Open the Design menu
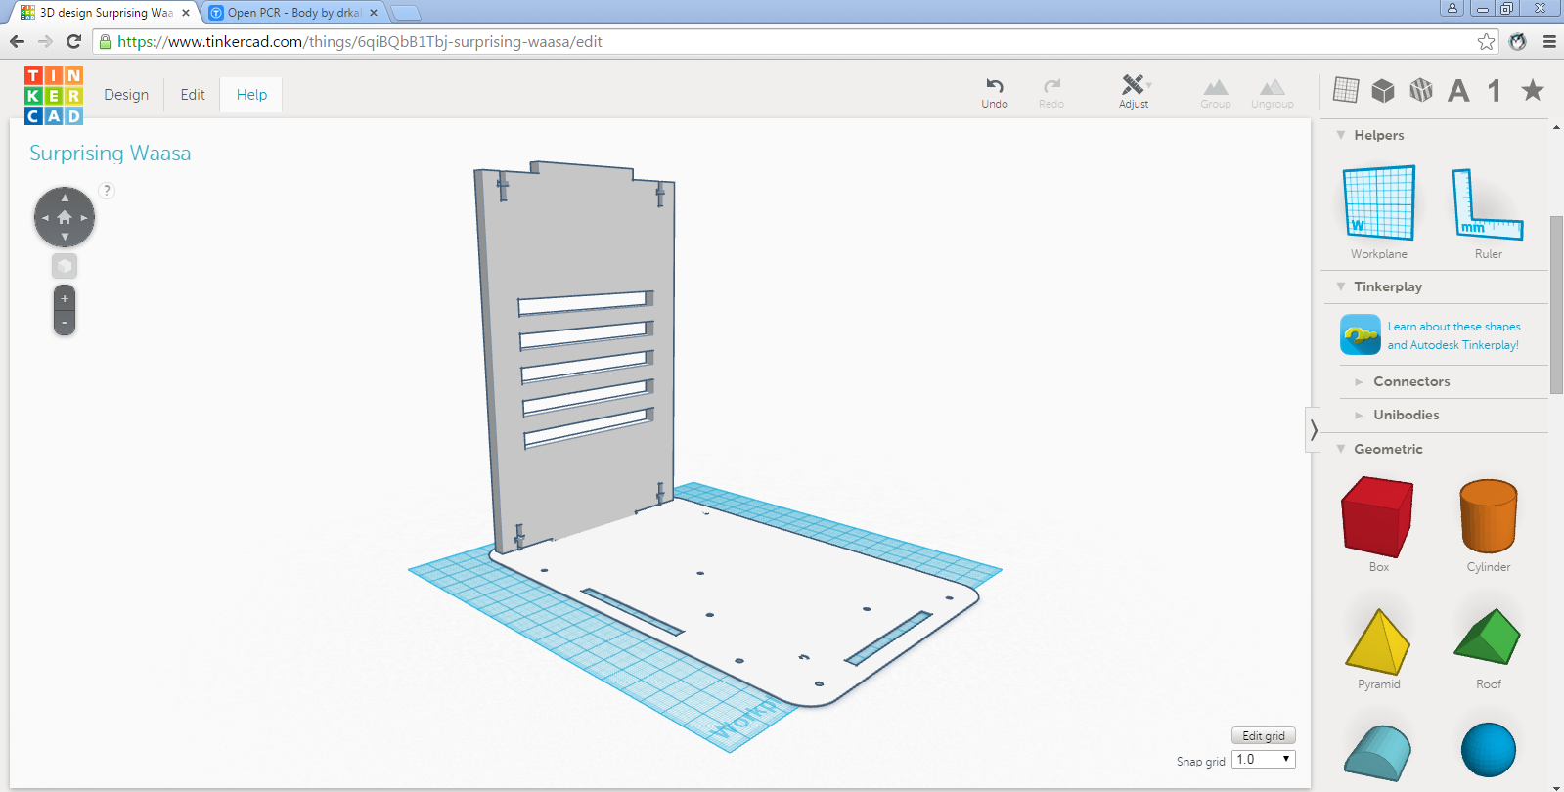 pos(126,95)
